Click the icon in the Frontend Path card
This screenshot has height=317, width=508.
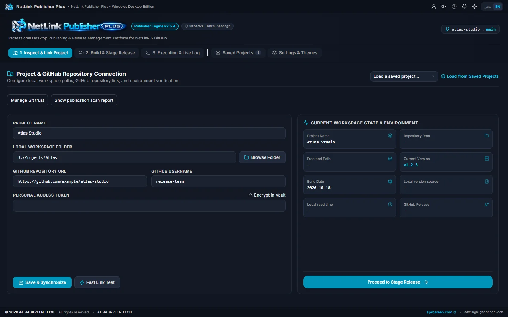(390, 158)
